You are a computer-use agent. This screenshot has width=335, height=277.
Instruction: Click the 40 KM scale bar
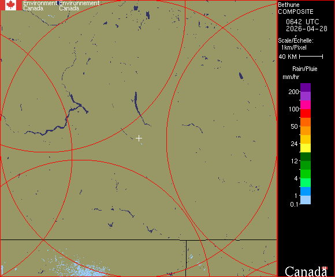[311, 57]
